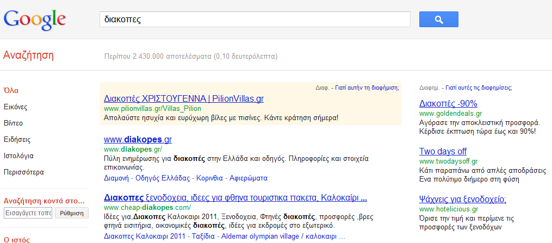Click the Ρύθμιση button
552x243 pixels.
[72, 213]
